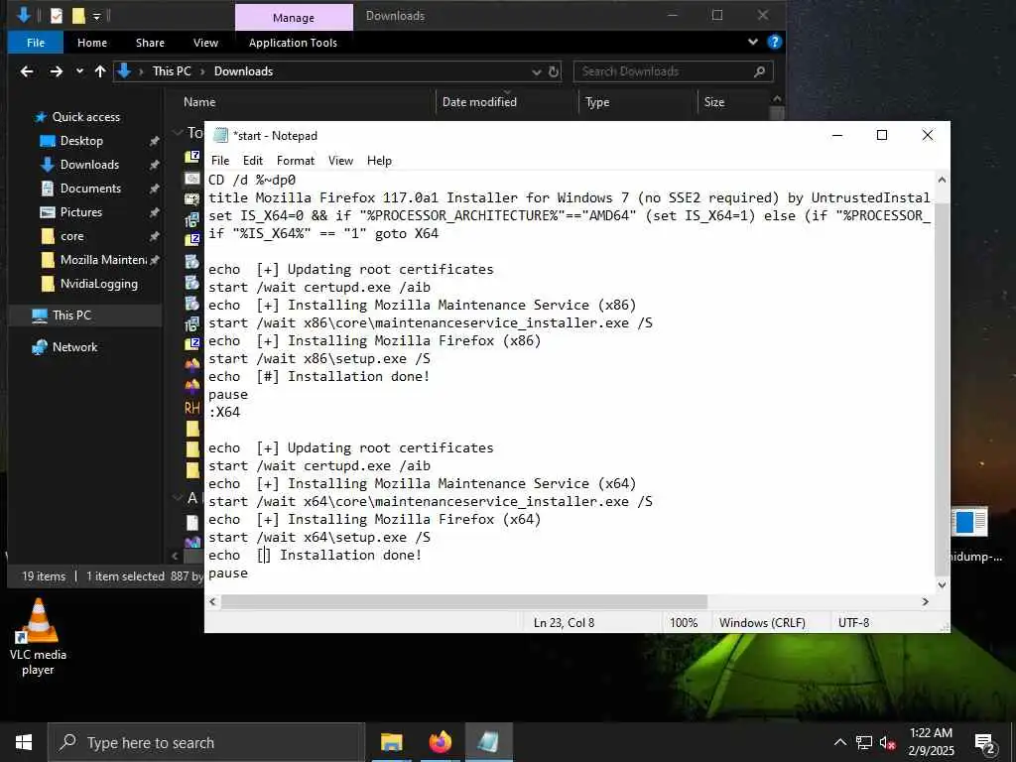Open muted volume tray icon
This screenshot has height=762, width=1016.
[888, 743]
